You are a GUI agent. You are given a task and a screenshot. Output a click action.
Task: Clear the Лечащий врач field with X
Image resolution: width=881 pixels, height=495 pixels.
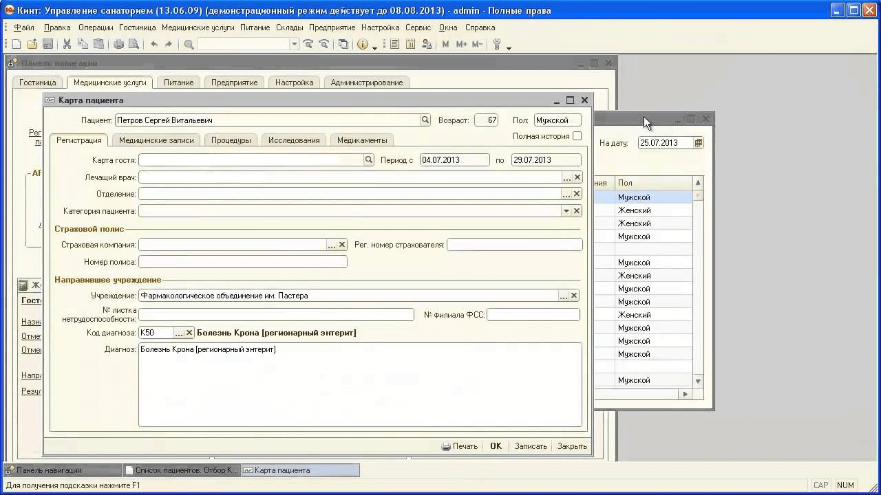pos(577,177)
